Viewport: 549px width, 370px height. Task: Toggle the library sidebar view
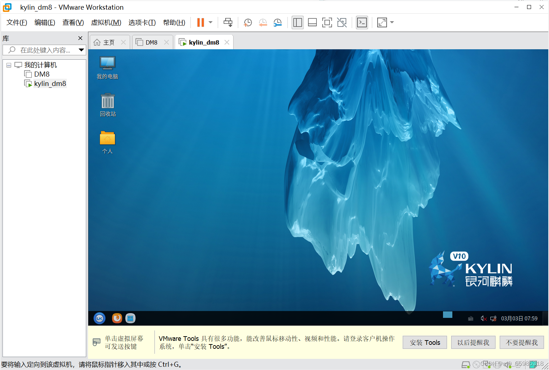pos(297,22)
